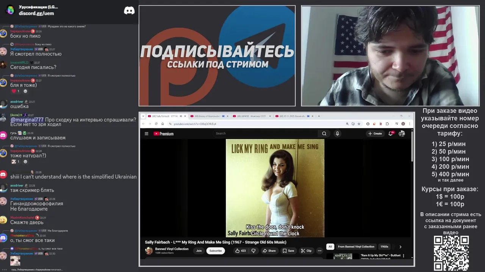View site information icon next to URL
The image size is (485, 272).
click(x=170, y=124)
